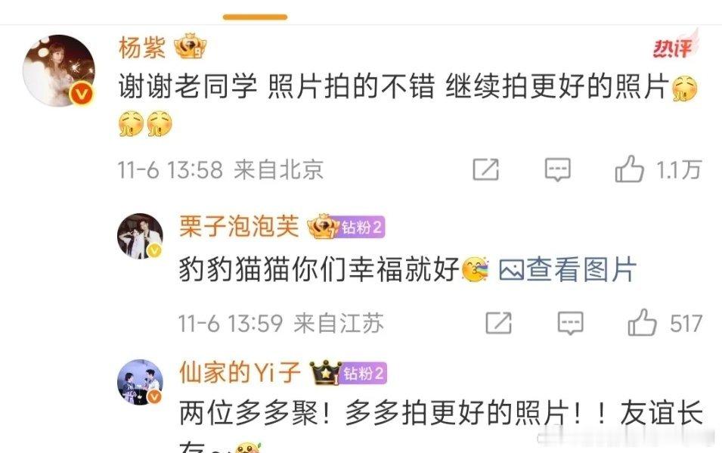Viewport: 722px width, 453px height.
Task: Tap the 钻粉2 badge next to 仙家的Yi子
Action: pos(364,373)
